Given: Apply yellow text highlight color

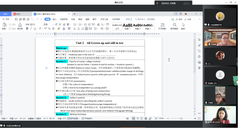Looking at the screenshot, I should tap(58, 29).
